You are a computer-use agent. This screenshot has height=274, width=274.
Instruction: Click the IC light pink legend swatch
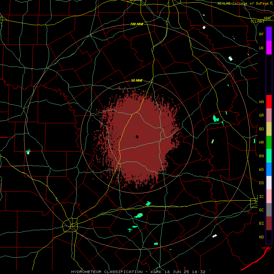pos(269,196)
